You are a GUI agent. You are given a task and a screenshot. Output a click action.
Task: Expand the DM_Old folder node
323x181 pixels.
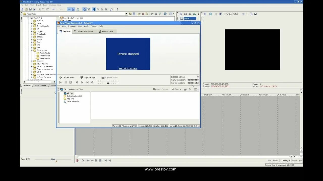click(x=32, y=31)
